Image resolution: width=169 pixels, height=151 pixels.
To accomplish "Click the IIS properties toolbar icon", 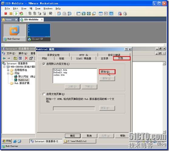I will pyautogui.click(x=31, y=58).
